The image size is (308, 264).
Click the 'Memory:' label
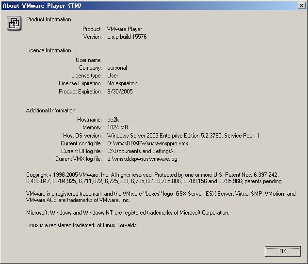tap(92, 127)
